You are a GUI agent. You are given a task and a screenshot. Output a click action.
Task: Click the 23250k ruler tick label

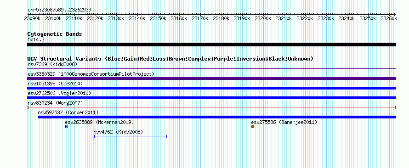tap(368, 18)
